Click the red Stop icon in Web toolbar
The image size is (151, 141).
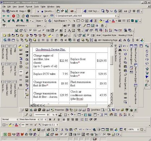(14, 16)
